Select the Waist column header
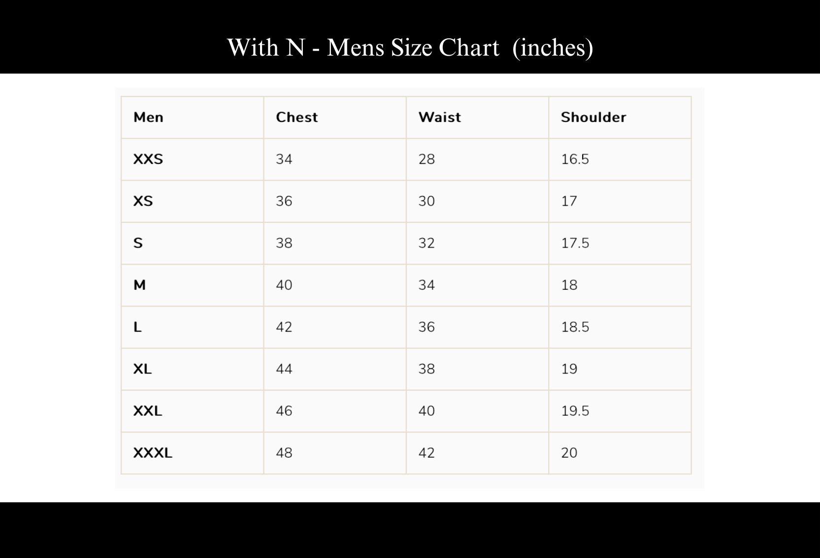The height and width of the screenshot is (558, 820). tap(440, 117)
